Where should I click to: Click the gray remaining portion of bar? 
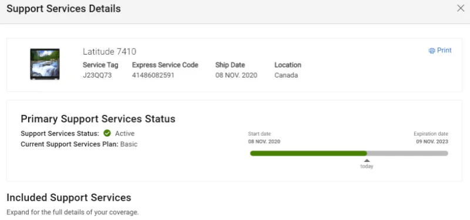(x=407, y=153)
